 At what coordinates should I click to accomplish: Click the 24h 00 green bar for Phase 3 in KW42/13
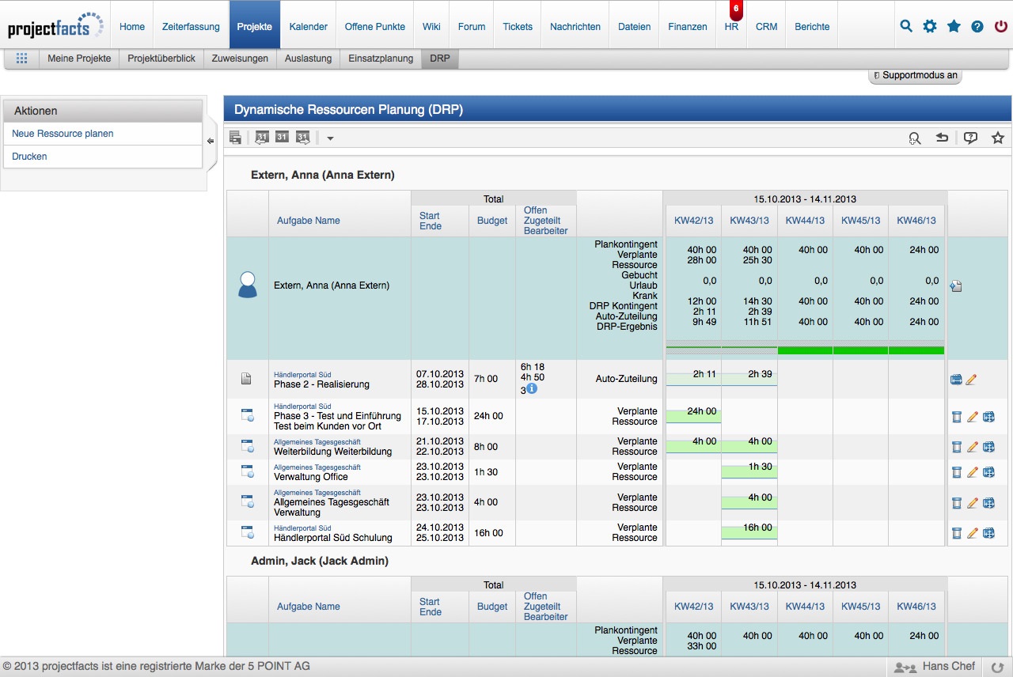pyautogui.click(x=693, y=416)
